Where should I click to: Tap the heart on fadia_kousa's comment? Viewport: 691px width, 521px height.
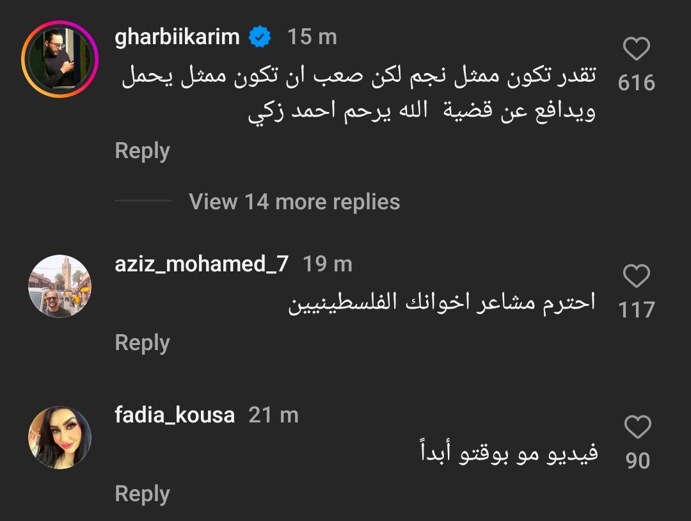(x=637, y=428)
